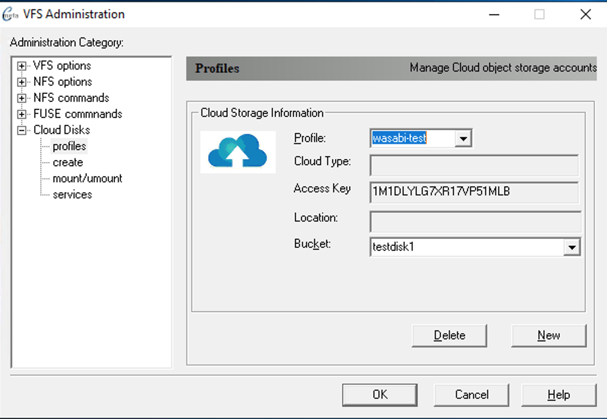Expand the NFS commands tree node

pos(22,98)
